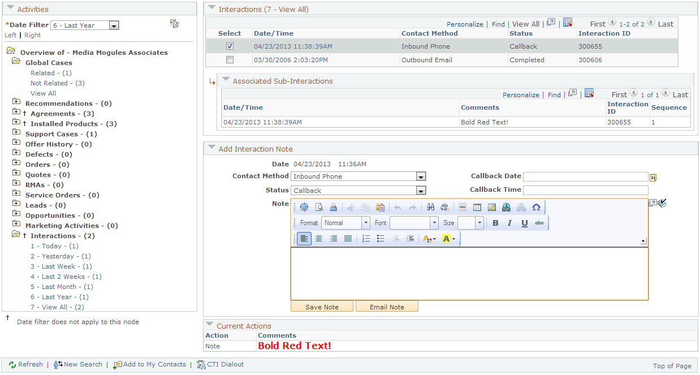700x375 pixels.
Task: Select the '7 - View All - (2)' tree item
Action: 57,307
